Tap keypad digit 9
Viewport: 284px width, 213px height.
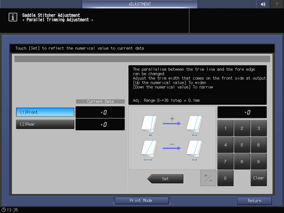(259, 161)
